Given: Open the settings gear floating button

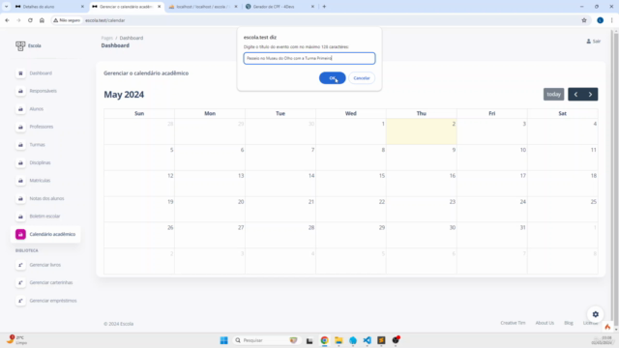Looking at the screenshot, I should 596,314.
